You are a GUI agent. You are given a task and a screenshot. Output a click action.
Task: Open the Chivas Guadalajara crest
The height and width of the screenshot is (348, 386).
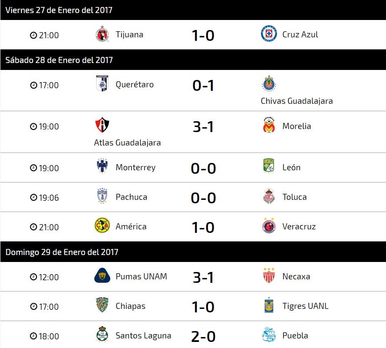point(269,83)
